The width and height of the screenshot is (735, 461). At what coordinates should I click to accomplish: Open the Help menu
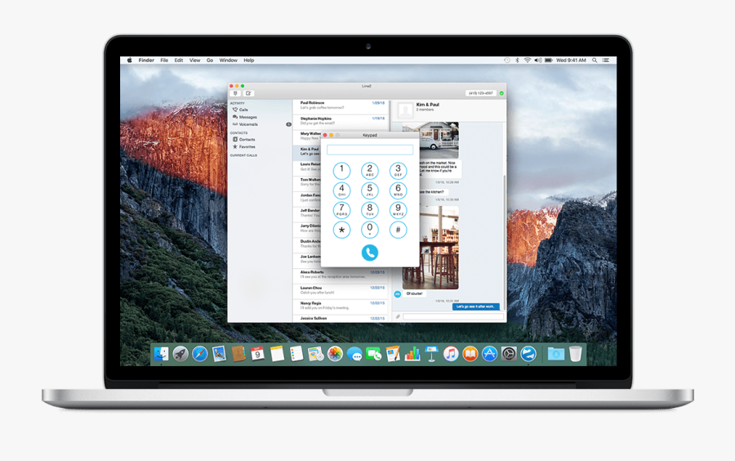(249, 60)
